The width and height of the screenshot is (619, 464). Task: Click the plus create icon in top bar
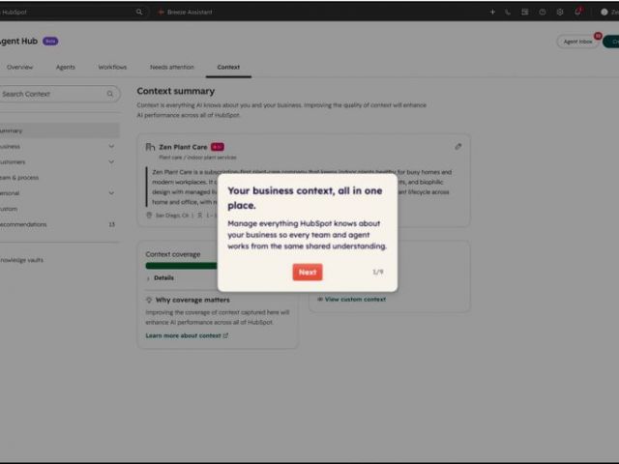(492, 13)
